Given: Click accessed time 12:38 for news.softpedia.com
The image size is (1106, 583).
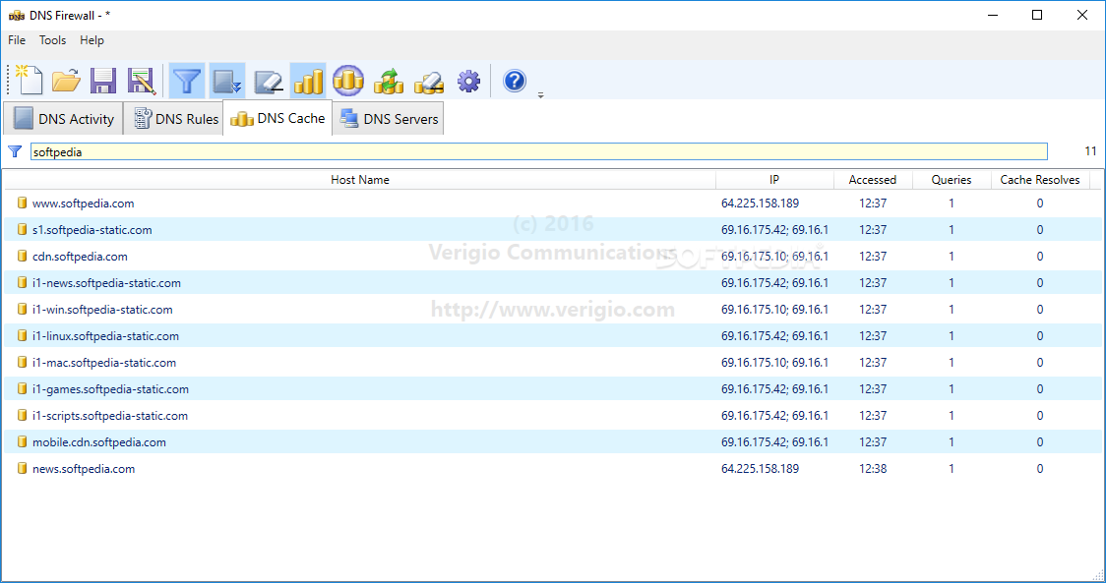Looking at the screenshot, I should tap(873, 469).
